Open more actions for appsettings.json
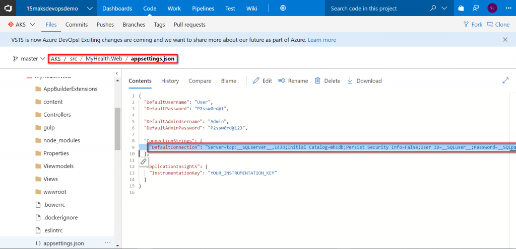The width and height of the screenshot is (516, 249). (108, 243)
